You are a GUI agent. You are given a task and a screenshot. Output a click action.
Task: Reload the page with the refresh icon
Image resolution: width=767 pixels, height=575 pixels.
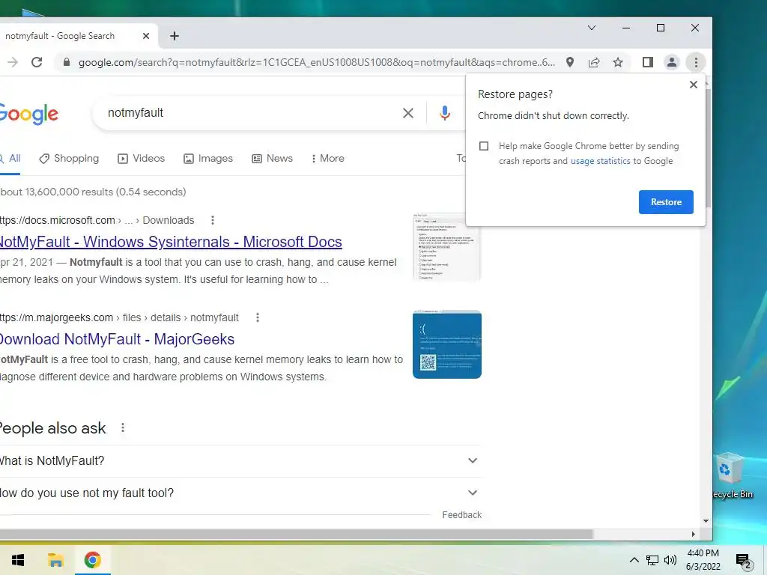37,62
